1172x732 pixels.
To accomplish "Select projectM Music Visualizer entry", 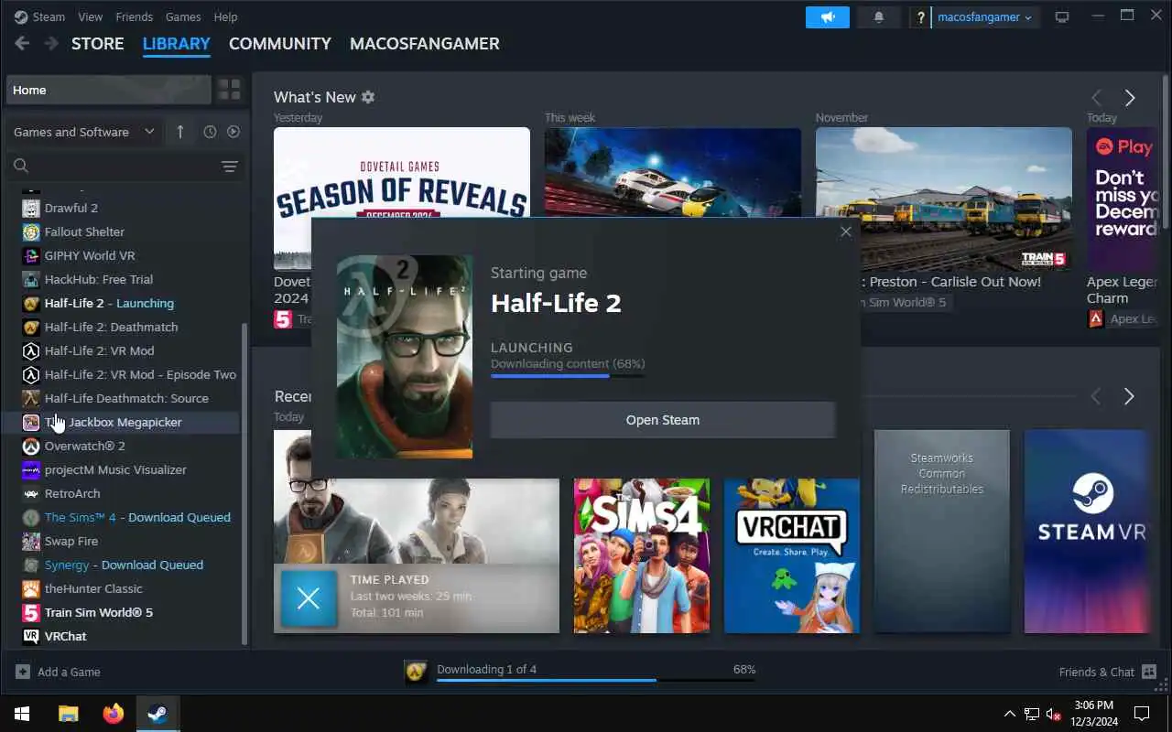I will pyautogui.click(x=124, y=469).
